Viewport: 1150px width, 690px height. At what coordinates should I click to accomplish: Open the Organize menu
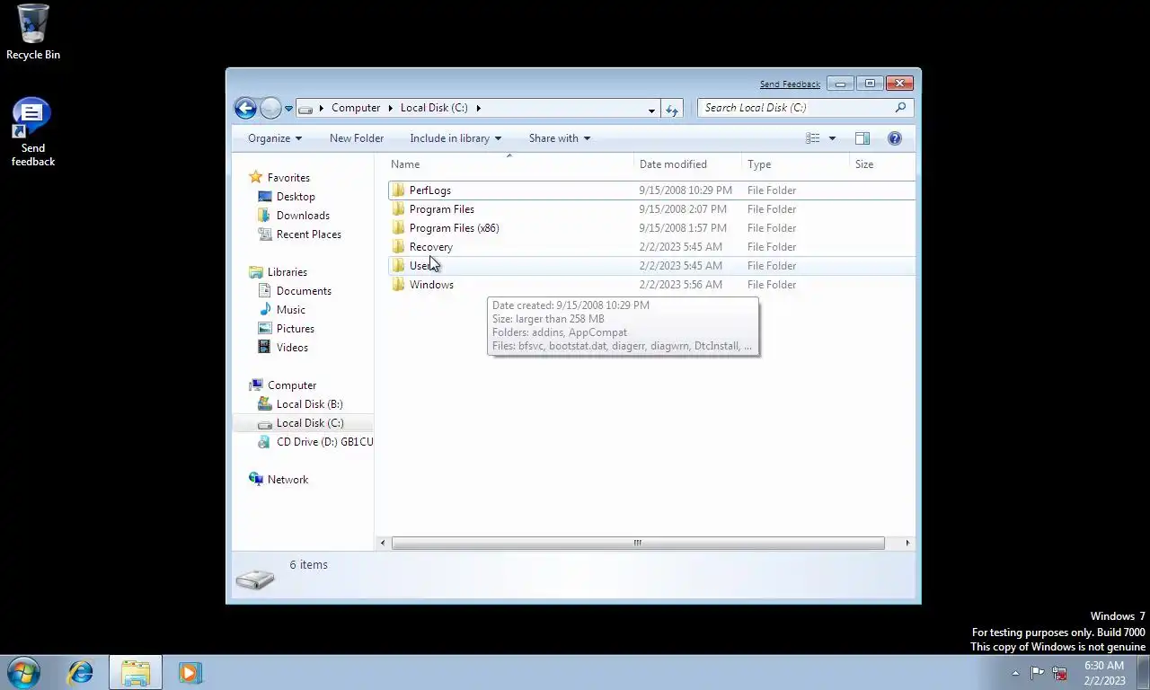click(x=275, y=138)
